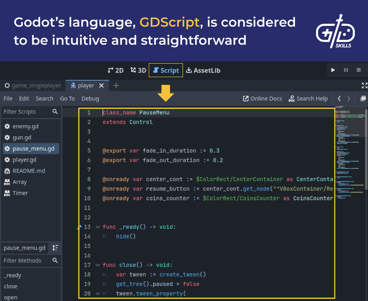Switch to the 3D workspace
Image resolution: width=368 pixels, height=301 pixels.
click(x=138, y=70)
